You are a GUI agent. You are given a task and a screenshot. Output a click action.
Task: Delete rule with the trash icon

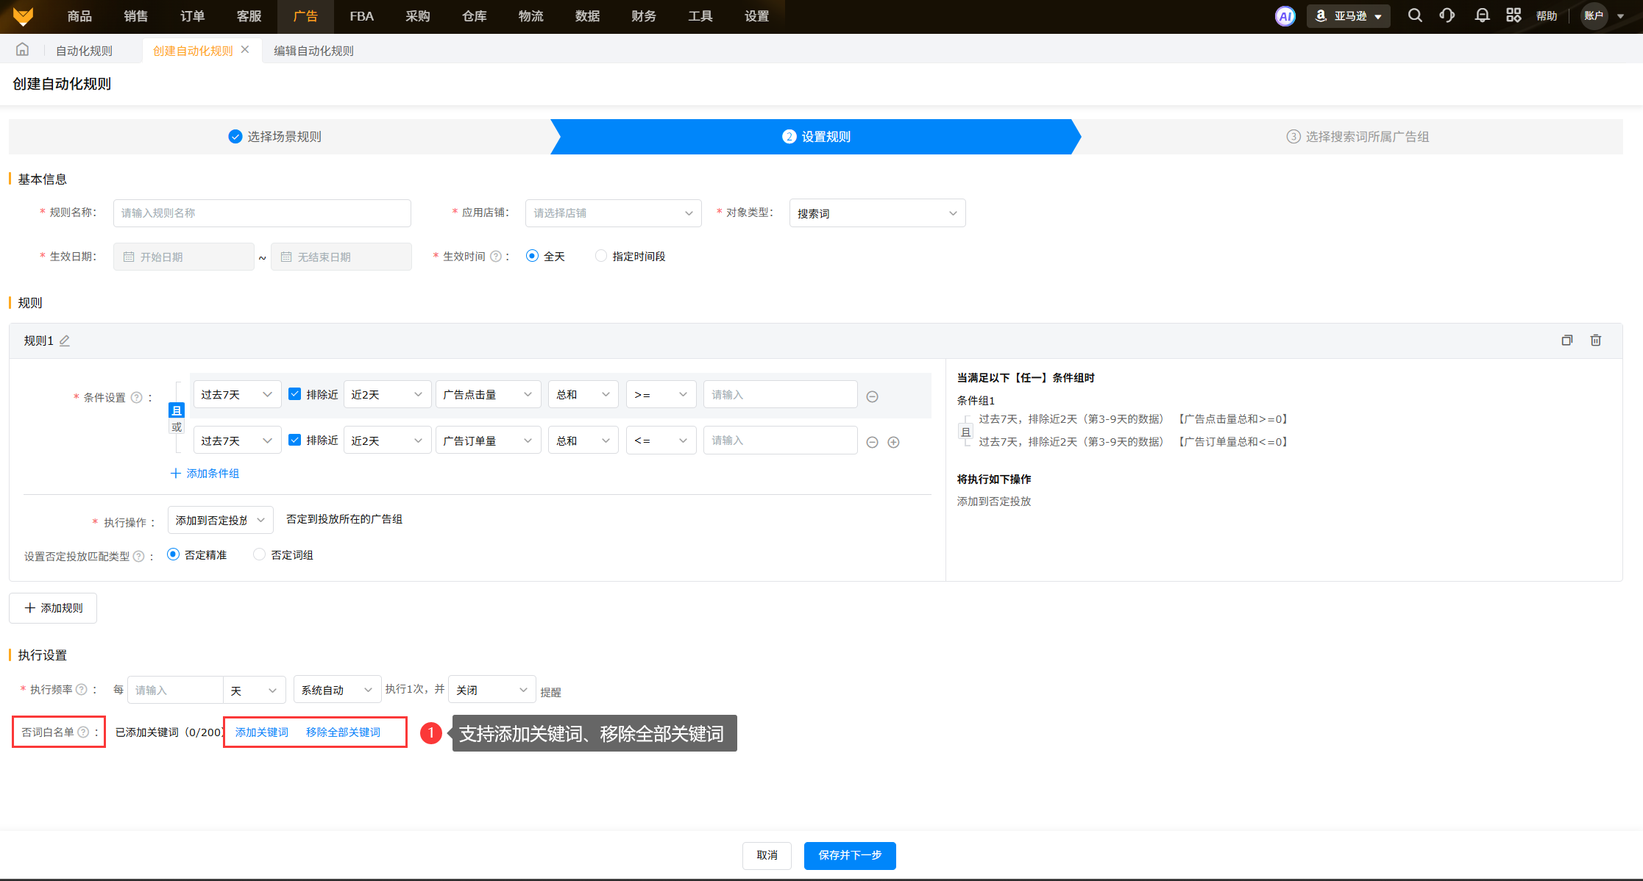pyautogui.click(x=1595, y=340)
